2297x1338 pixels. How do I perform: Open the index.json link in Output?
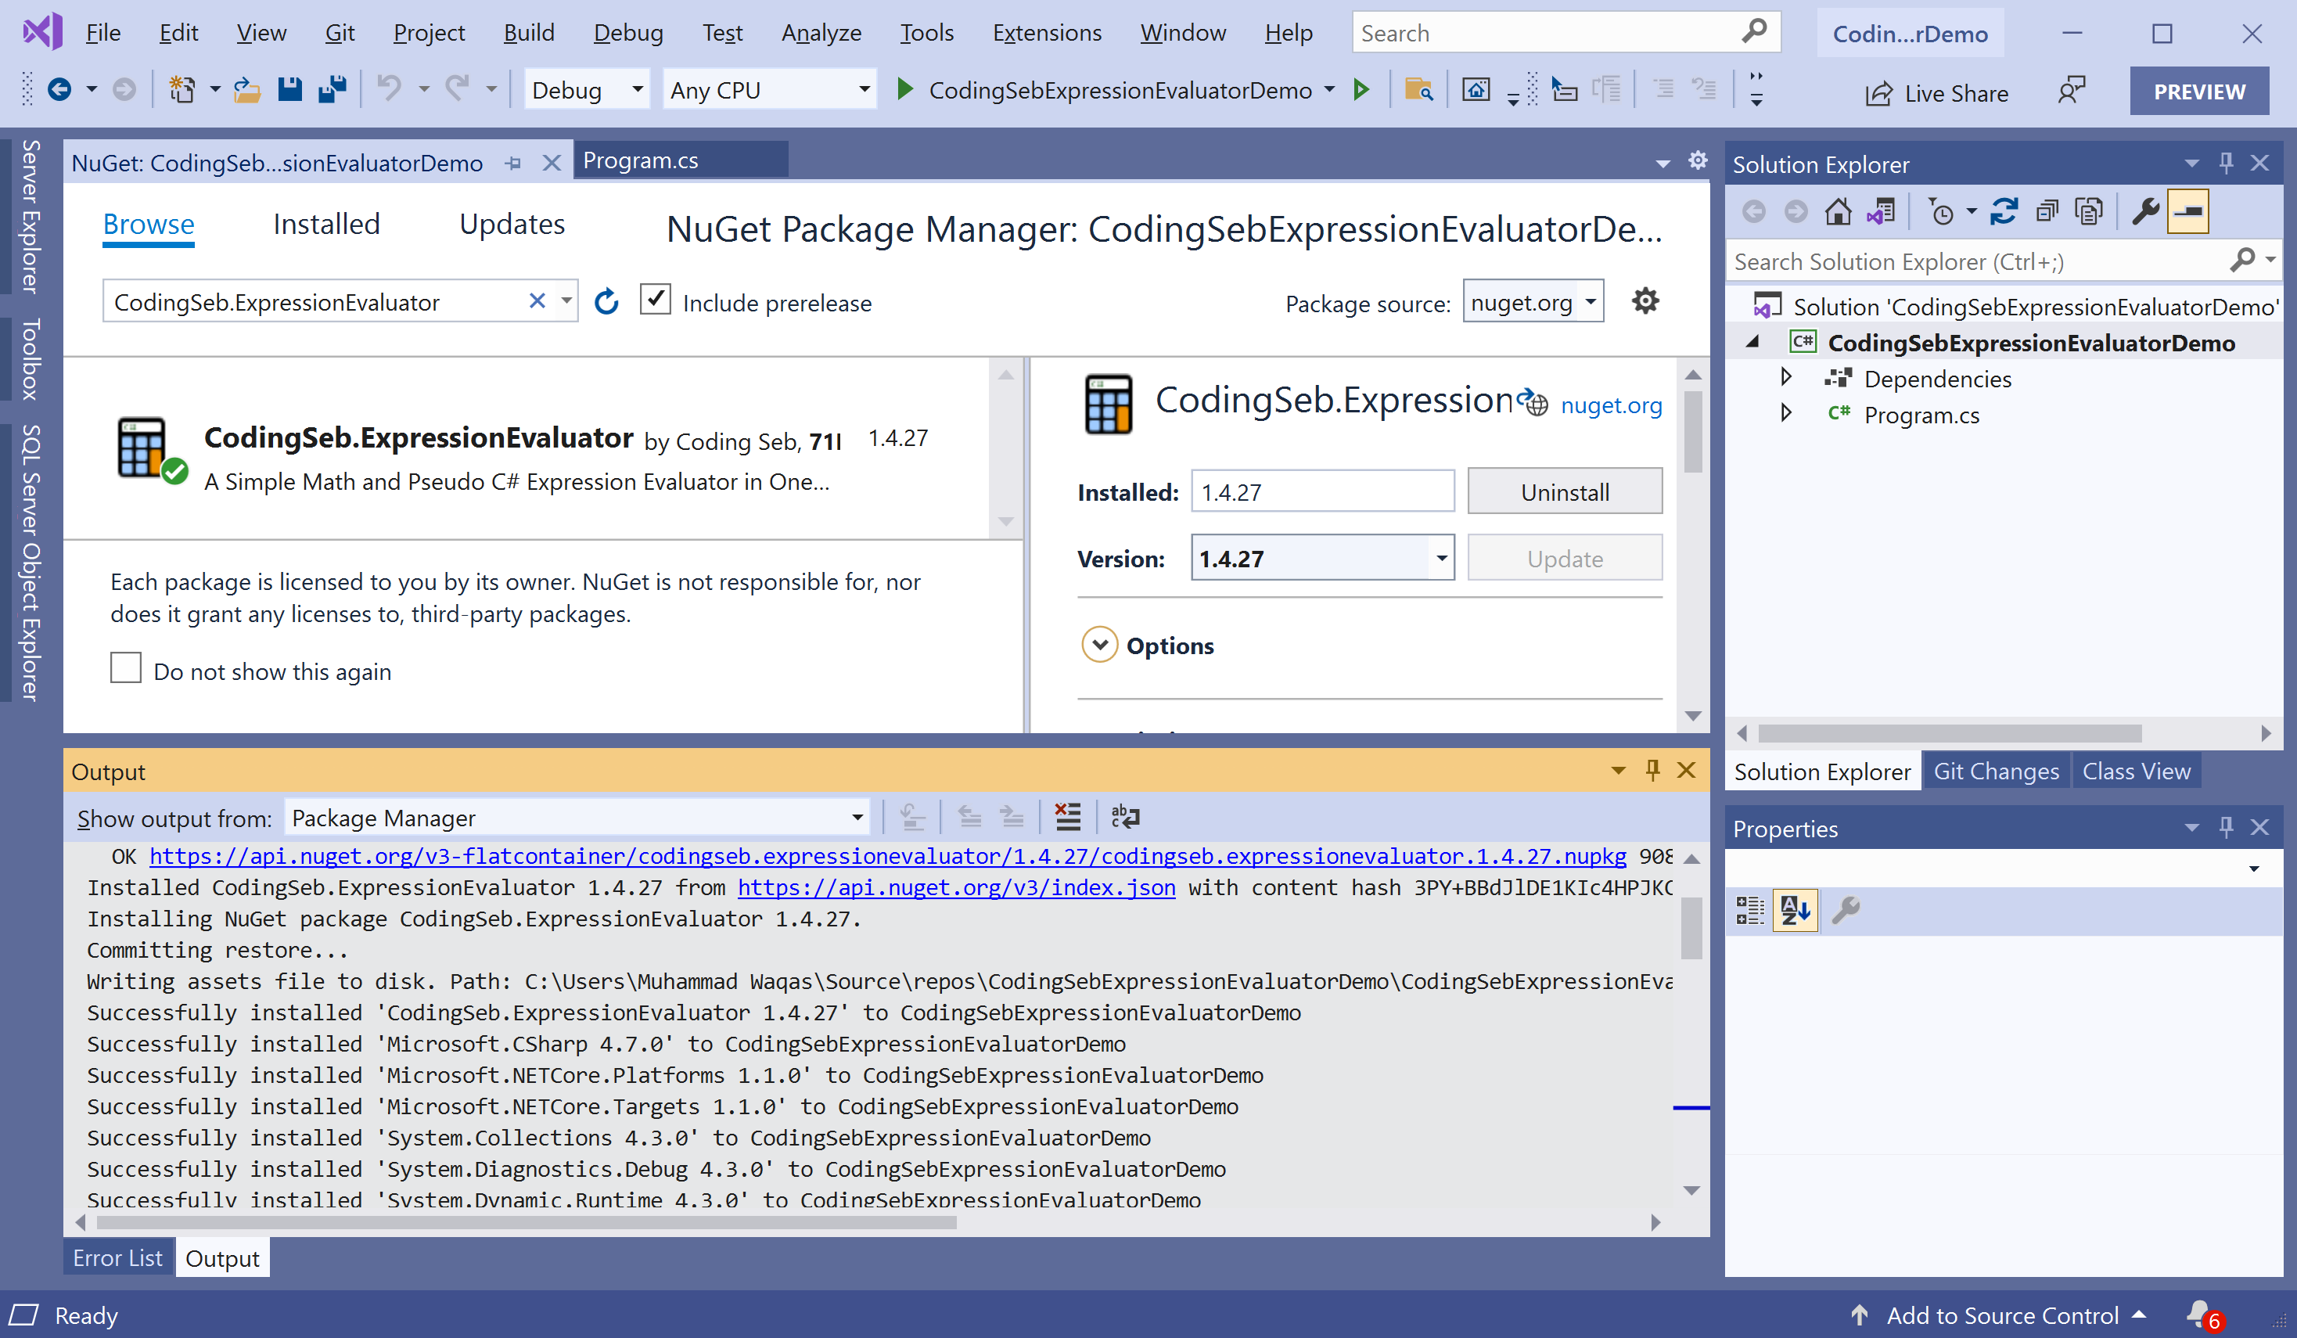pos(956,887)
